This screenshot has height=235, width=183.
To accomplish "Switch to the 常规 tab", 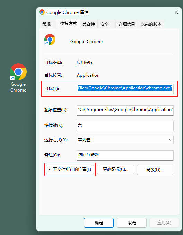I will pyautogui.click(x=46, y=24).
